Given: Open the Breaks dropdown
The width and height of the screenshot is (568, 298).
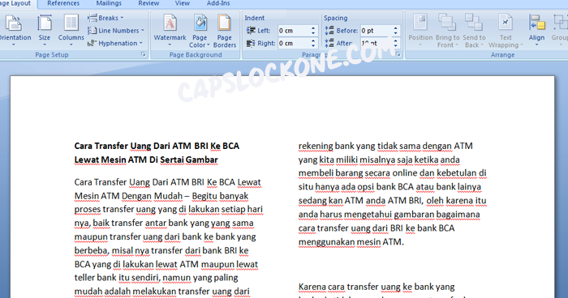Looking at the screenshot, I should point(105,18).
